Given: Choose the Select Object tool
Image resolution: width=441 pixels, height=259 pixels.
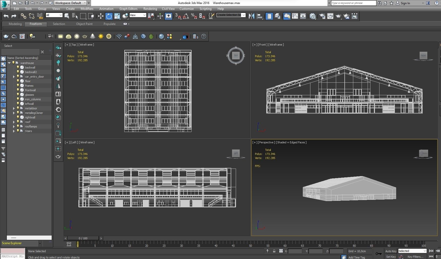Looking at the screenshot, I should (67, 16).
